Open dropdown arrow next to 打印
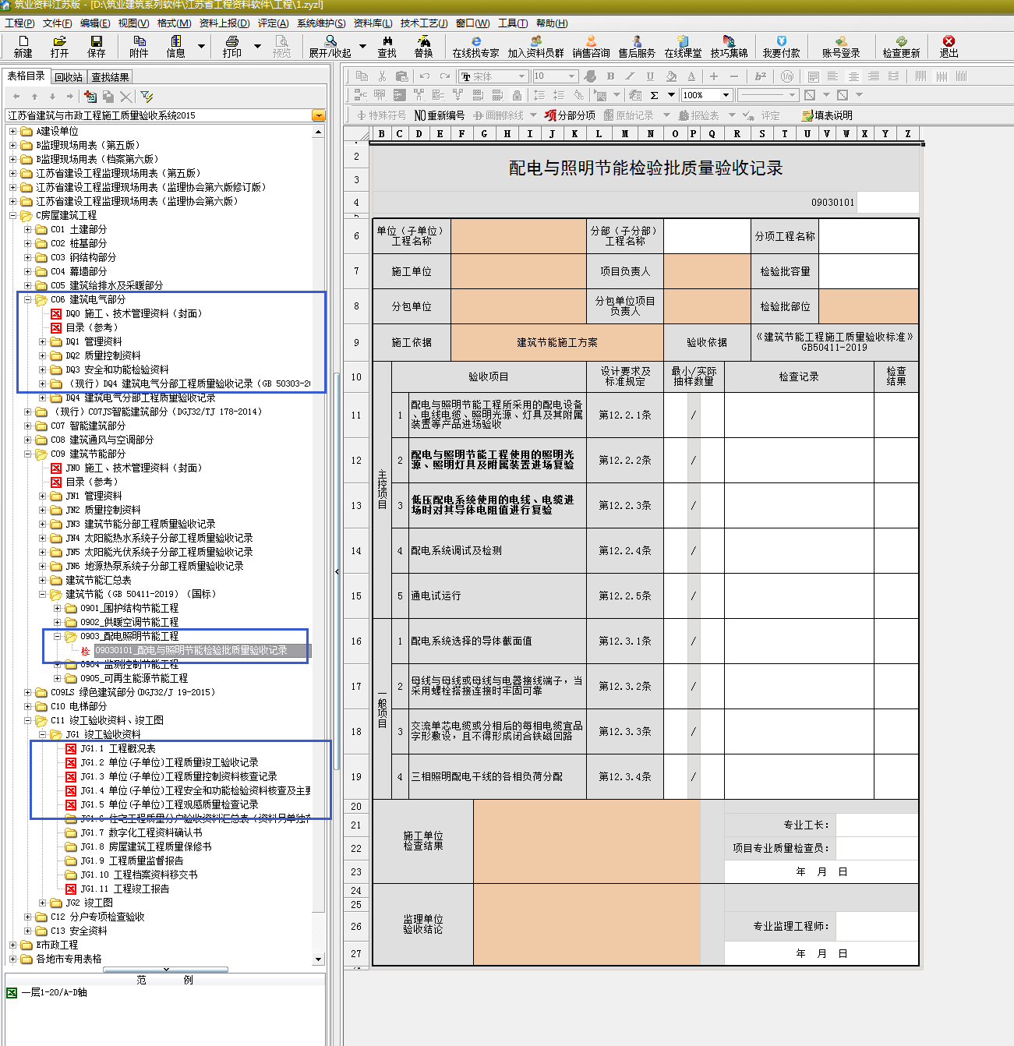The height and width of the screenshot is (1046, 1014). click(257, 46)
